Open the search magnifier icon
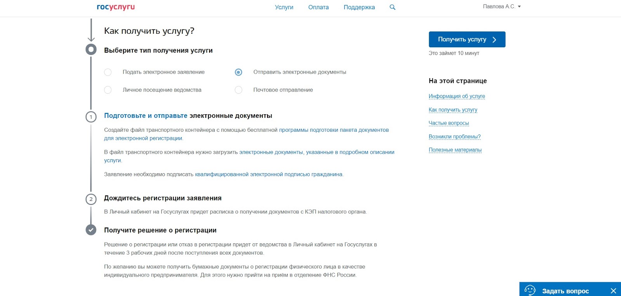 coord(392,7)
